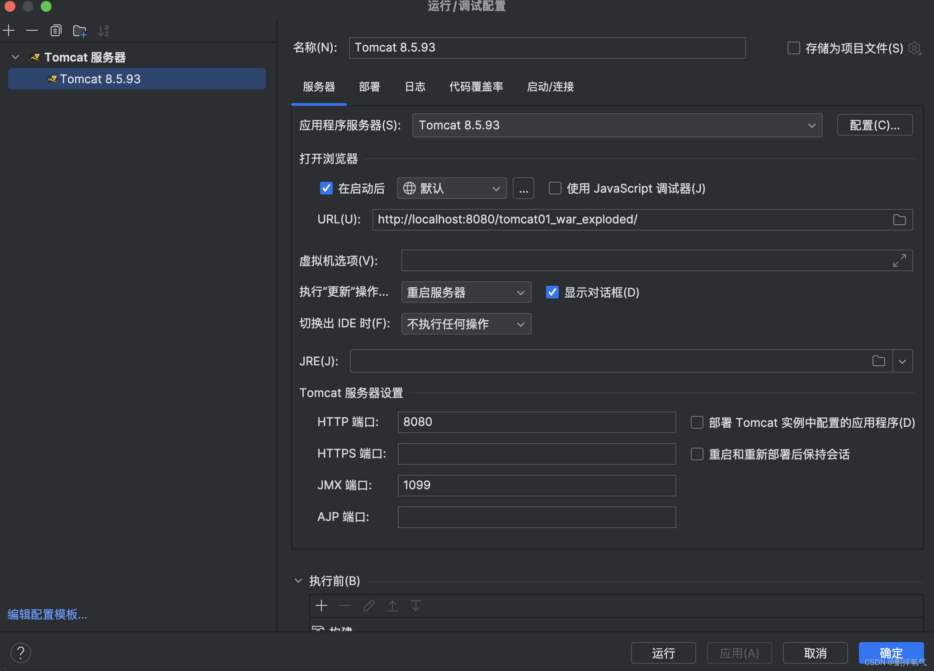Add a before-launch task
Screen dimensions: 934x671
[x=321, y=606]
